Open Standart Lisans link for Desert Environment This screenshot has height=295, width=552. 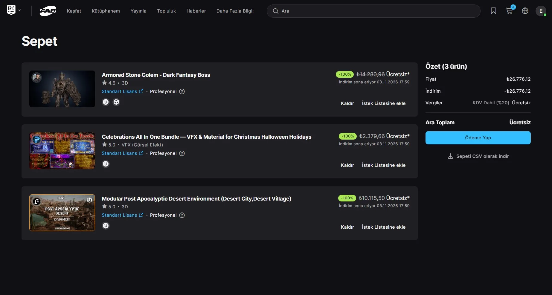(x=122, y=215)
